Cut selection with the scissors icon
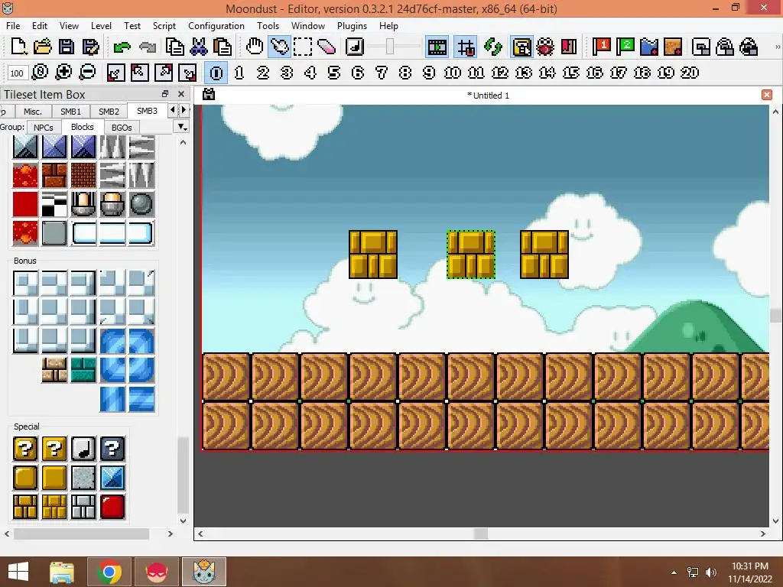 tap(198, 47)
